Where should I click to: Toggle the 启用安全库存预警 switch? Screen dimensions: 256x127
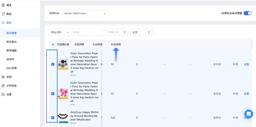point(248,13)
